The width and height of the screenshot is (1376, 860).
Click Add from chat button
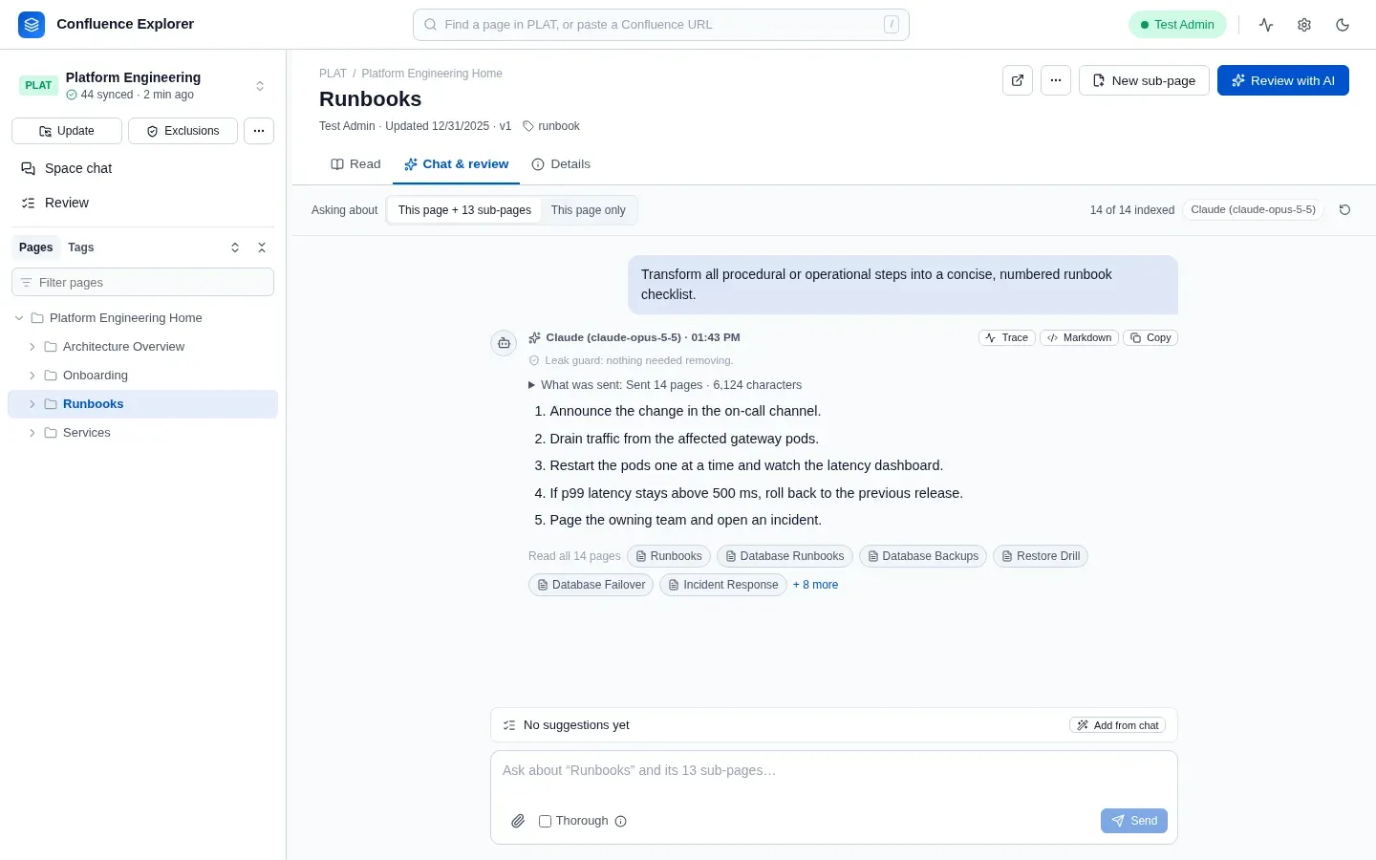point(1117,725)
